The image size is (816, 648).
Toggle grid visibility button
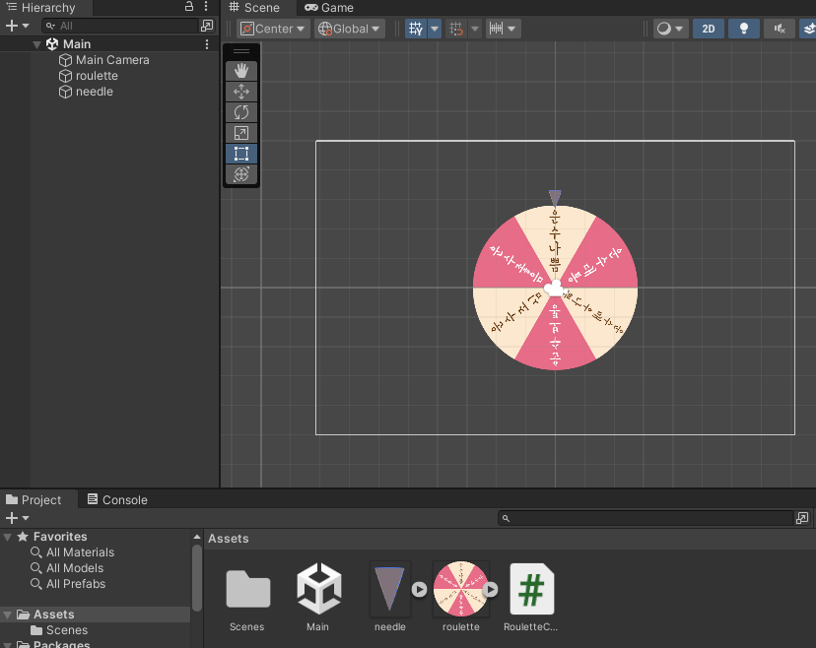click(416, 29)
